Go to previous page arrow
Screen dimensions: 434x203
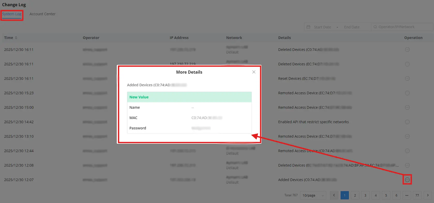pyautogui.click(x=334, y=195)
